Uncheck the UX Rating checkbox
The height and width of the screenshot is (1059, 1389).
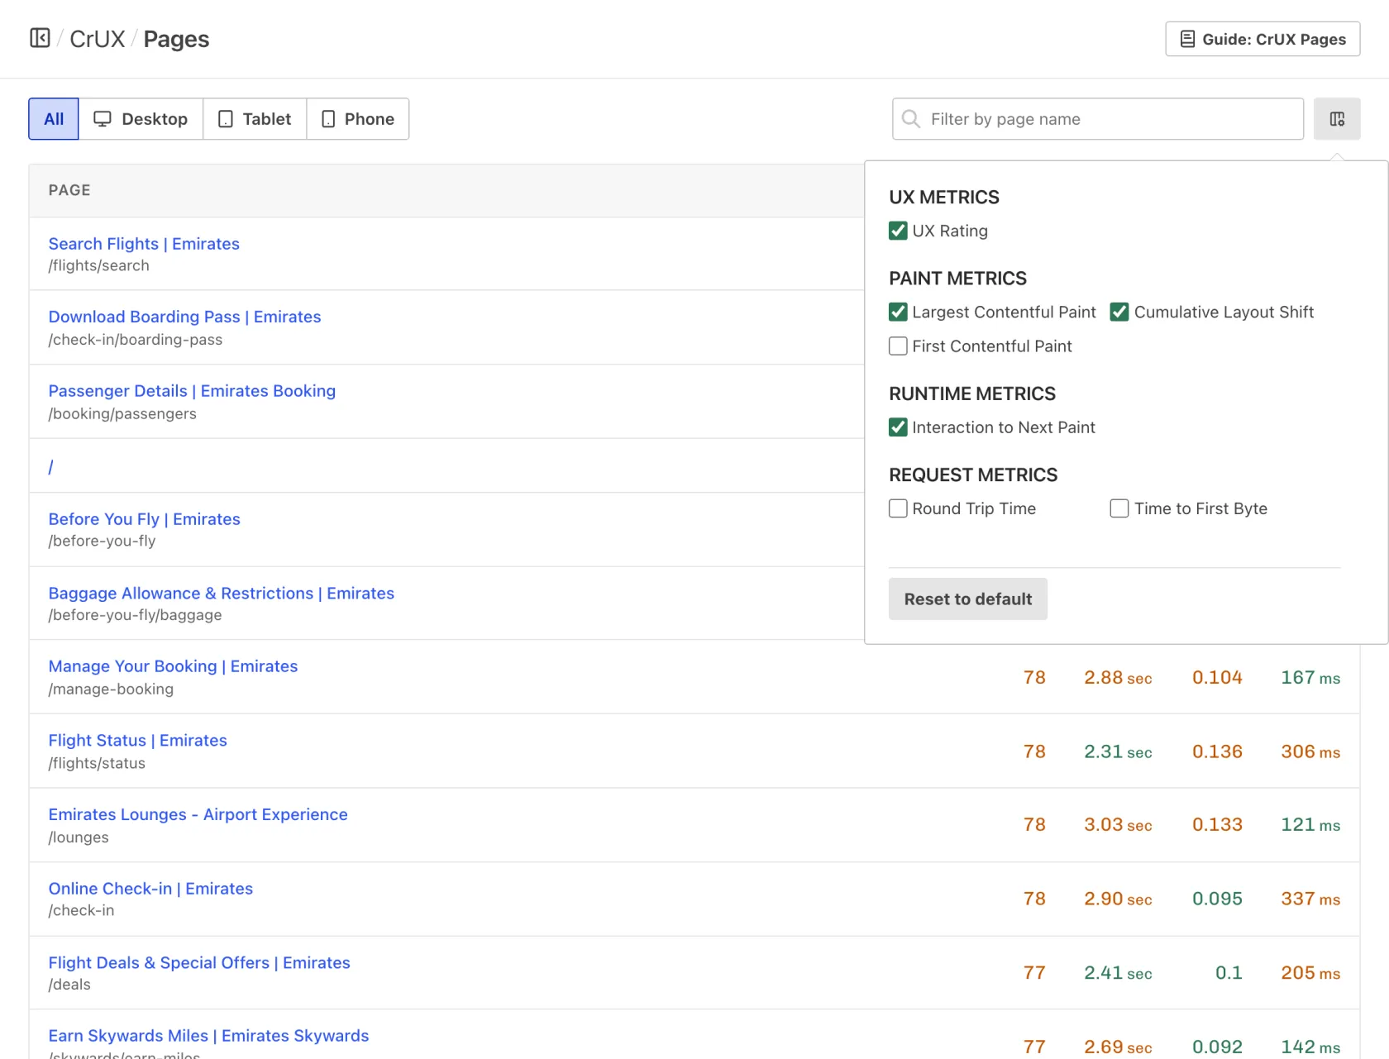click(898, 231)
